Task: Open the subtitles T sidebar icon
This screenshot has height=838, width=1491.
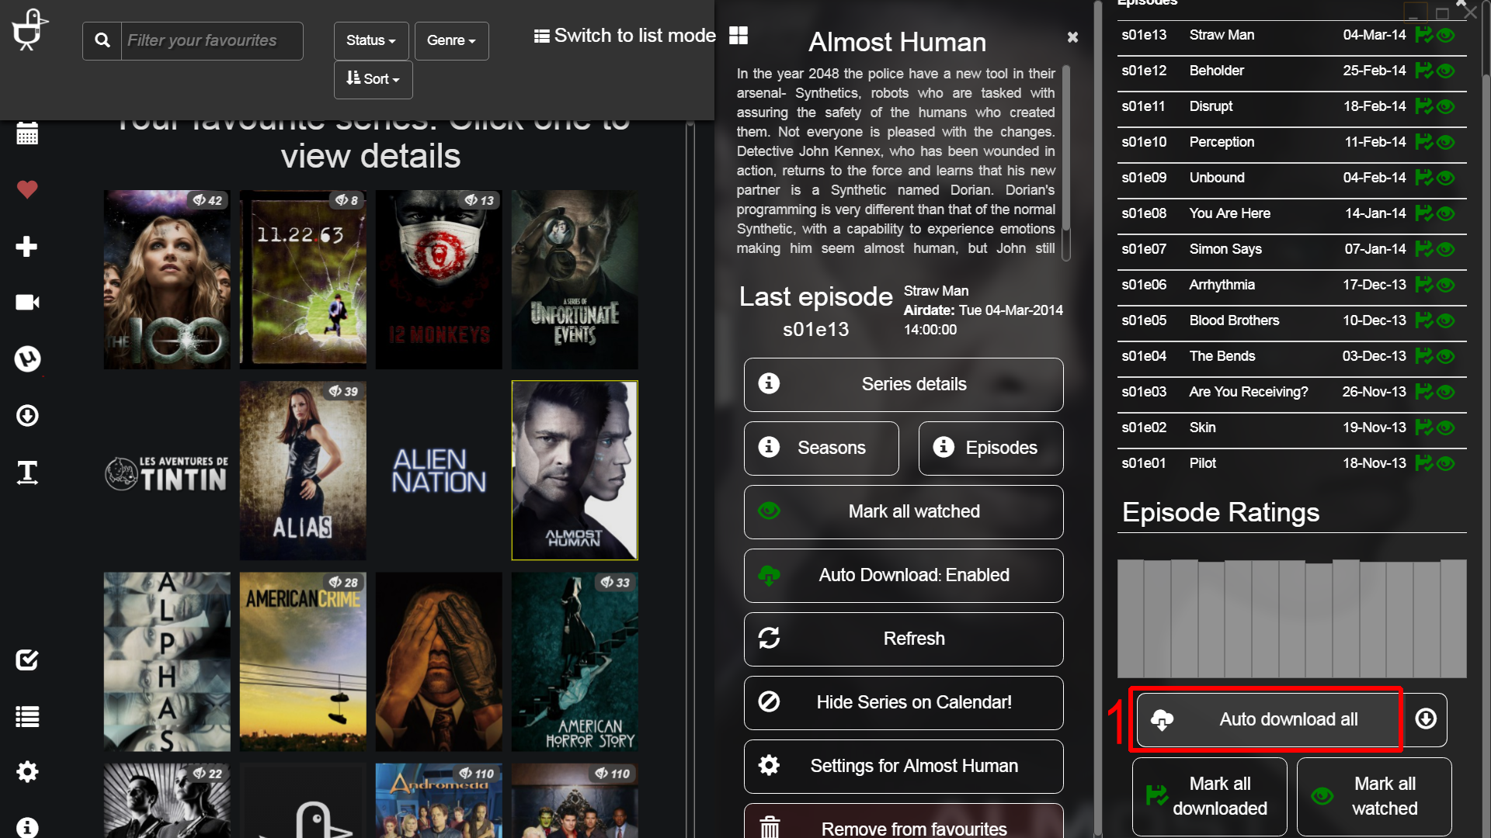Action: pyautogui.click(x=27, y=472)
